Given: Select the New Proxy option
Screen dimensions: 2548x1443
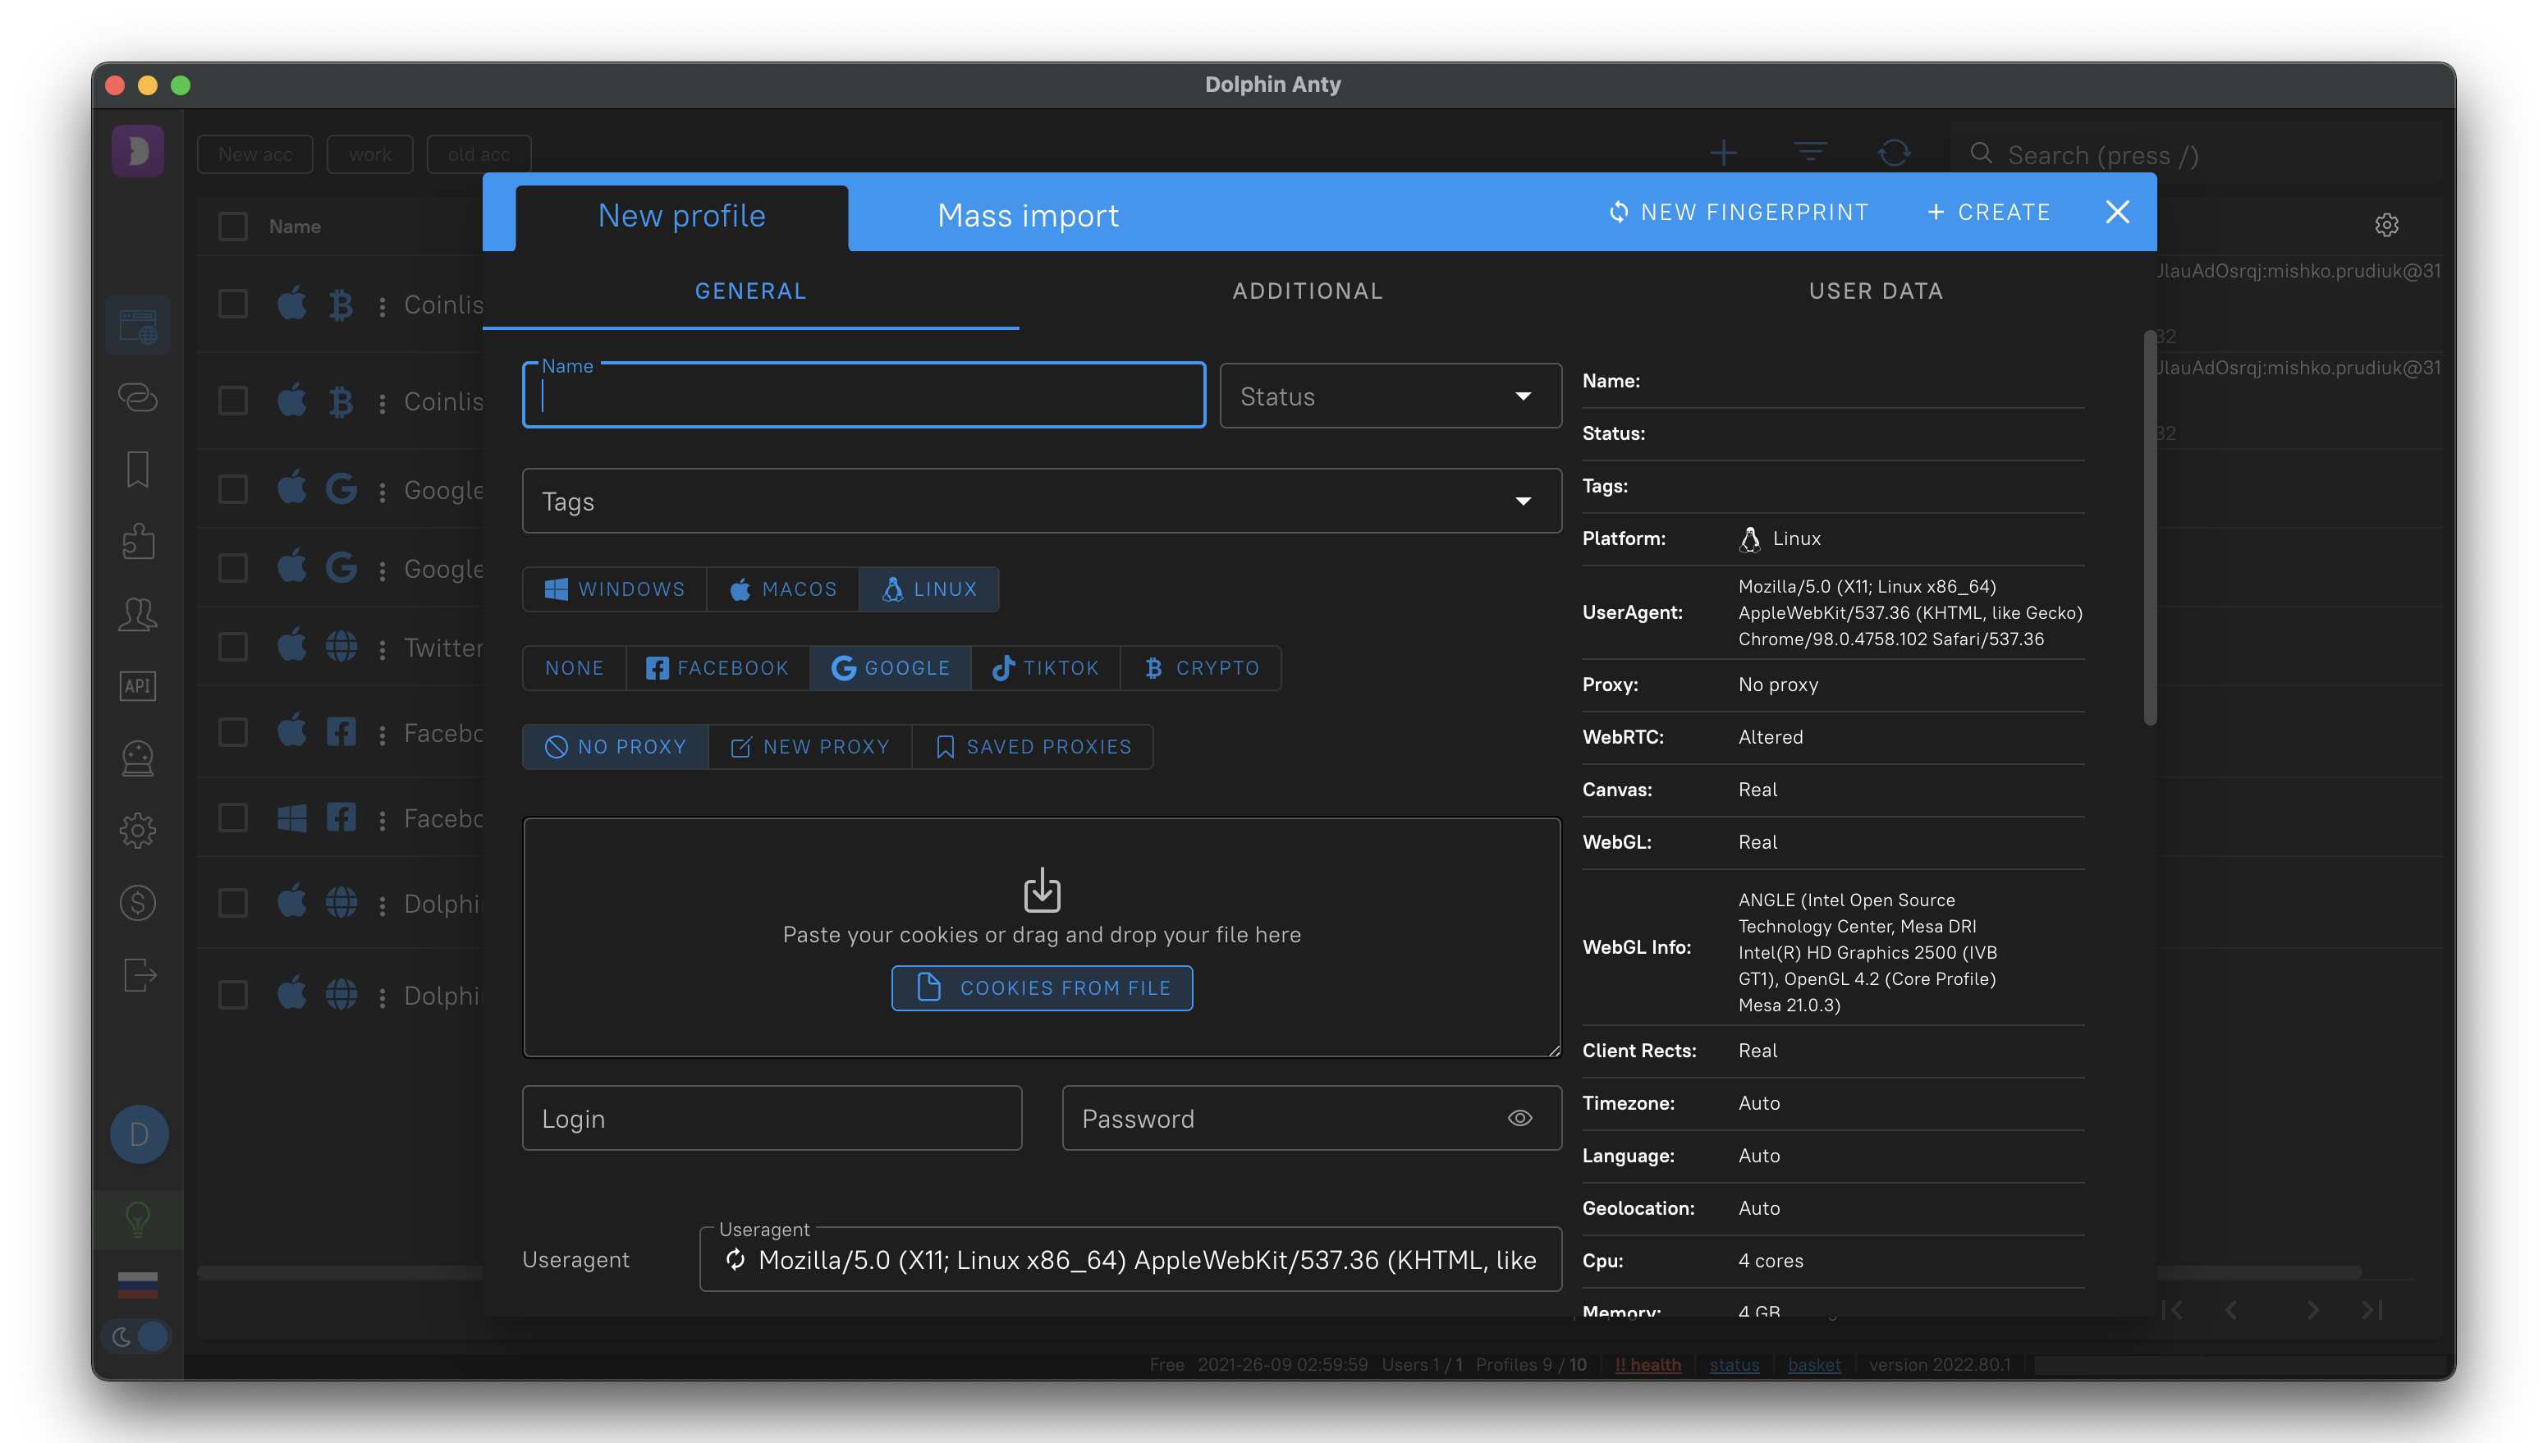Looking at the screenshot, I should [x=809, y=746].
